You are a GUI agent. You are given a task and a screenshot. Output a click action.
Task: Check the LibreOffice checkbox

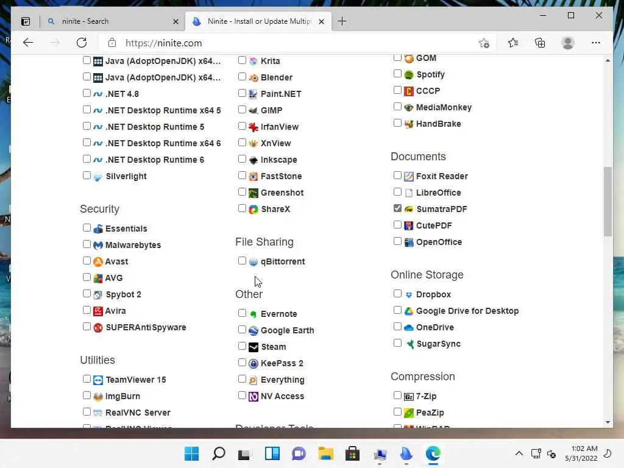point(397,192)
